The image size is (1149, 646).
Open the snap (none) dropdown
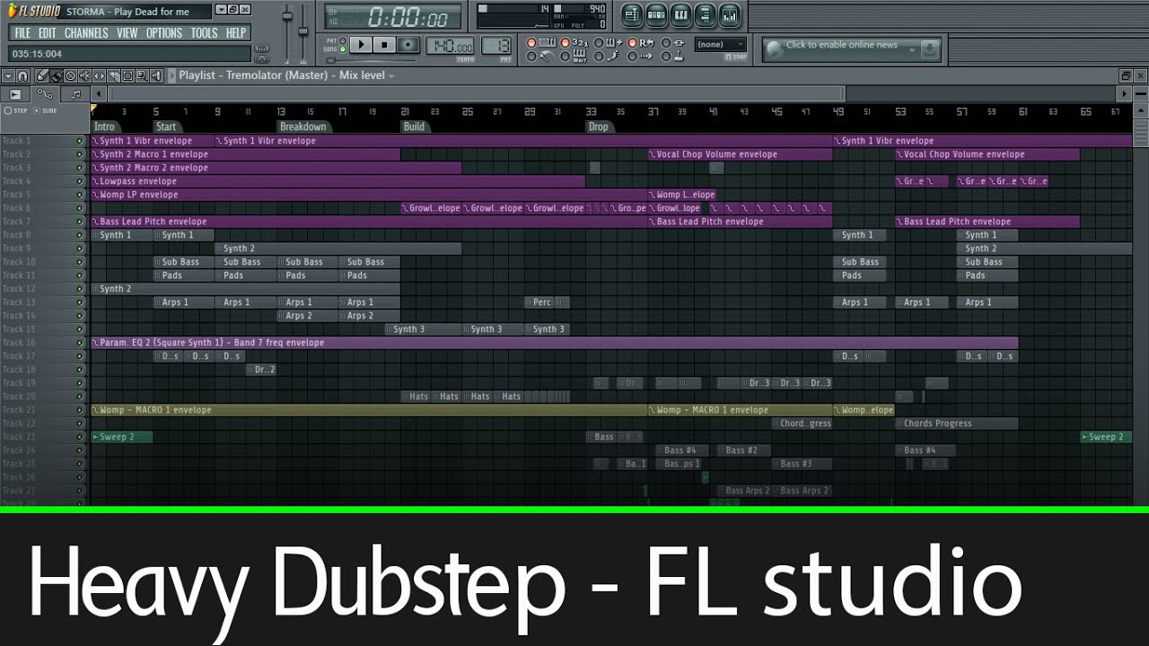pos(720,44)
